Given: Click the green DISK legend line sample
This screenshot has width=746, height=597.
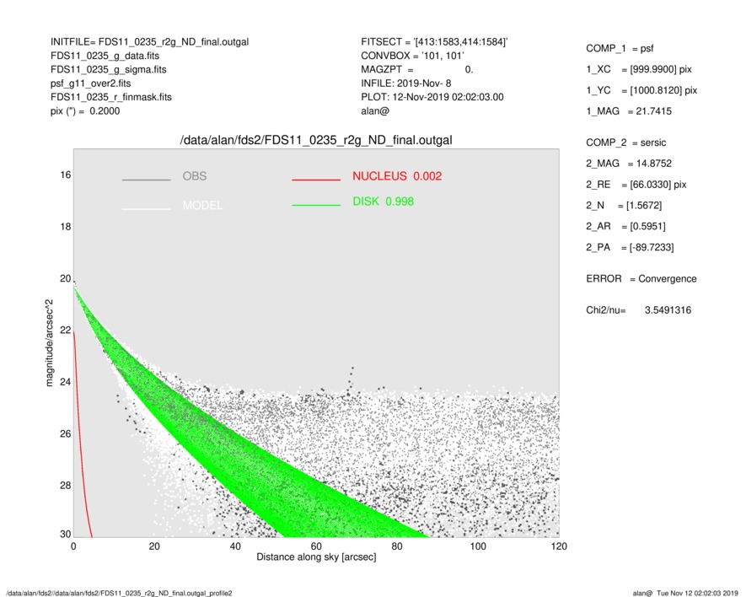Looking at the screenshot, I should click(x=316, y=205).
